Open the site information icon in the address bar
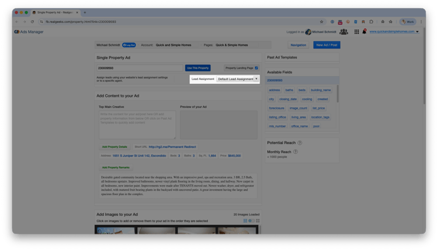The image size is (438, 250). click(42, 22)
